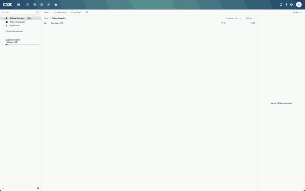Open the help question mark icon
This screenshot has height=191, width=305.
[286, 4]
